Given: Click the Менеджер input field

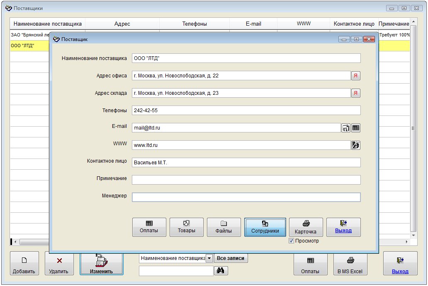Looking at the screenshot, I should (x=246, y=197).
